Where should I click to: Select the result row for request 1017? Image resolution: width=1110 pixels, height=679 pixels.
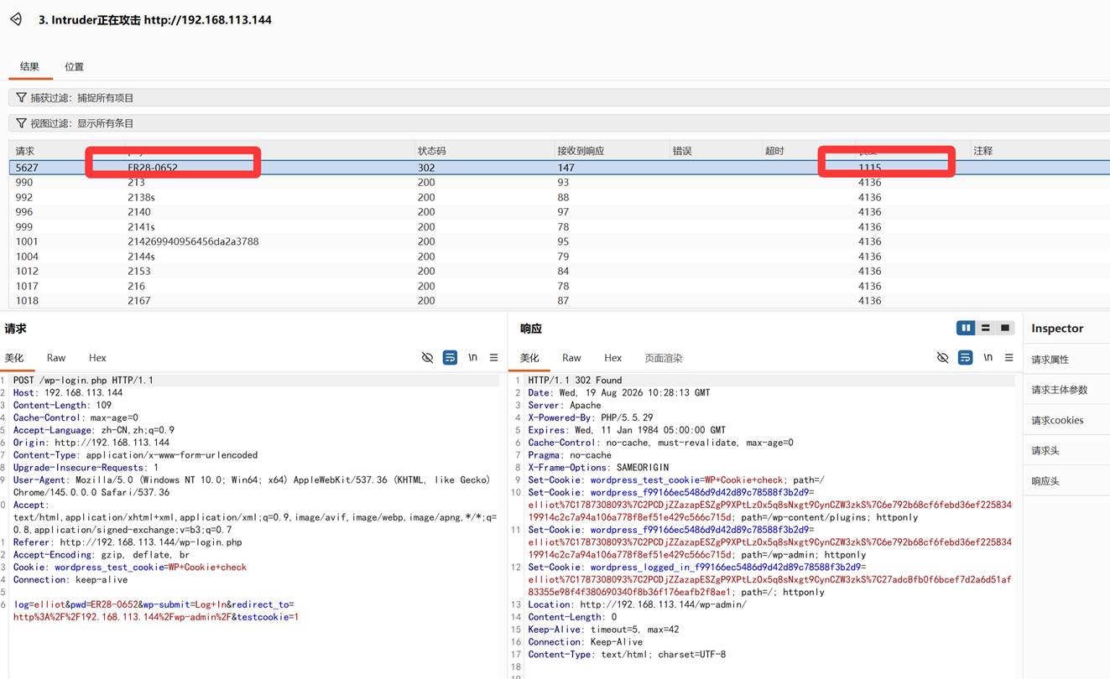coord(559,286)
